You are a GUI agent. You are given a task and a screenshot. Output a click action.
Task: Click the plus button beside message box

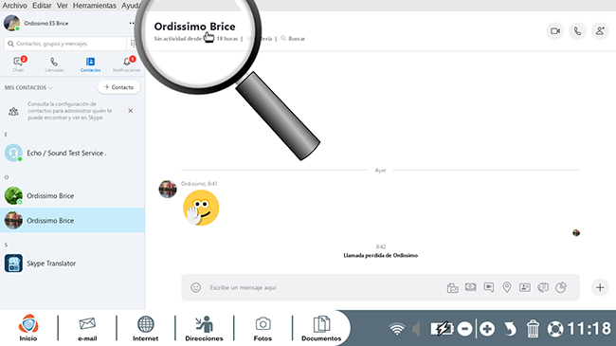[x=600, y=287]
